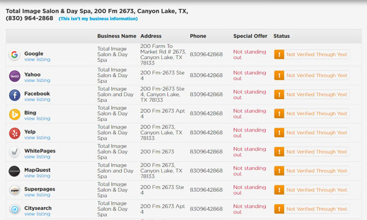Click the Google logo icon
Image resolution: width=367 pixels, height=220 pixels.
[15, 55]
